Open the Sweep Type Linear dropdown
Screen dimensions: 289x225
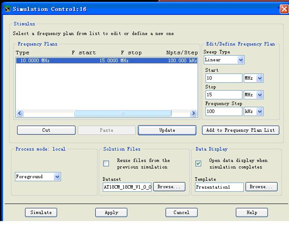coord(240,60)
